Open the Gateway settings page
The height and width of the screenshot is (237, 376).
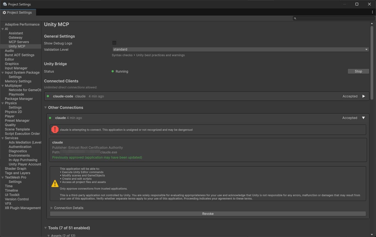(x=16, y=37)
